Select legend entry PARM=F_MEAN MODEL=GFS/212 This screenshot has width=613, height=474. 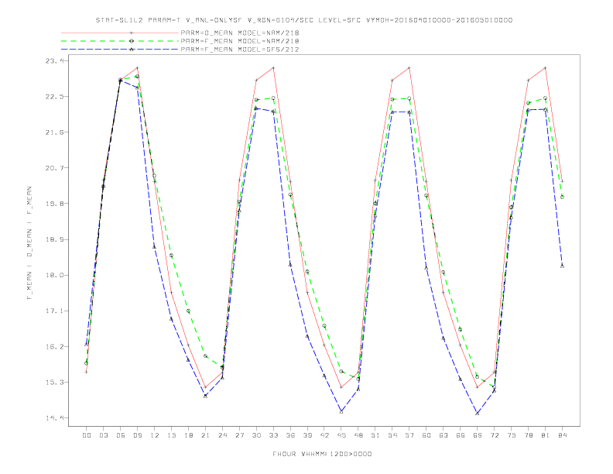tap(240, 50)
